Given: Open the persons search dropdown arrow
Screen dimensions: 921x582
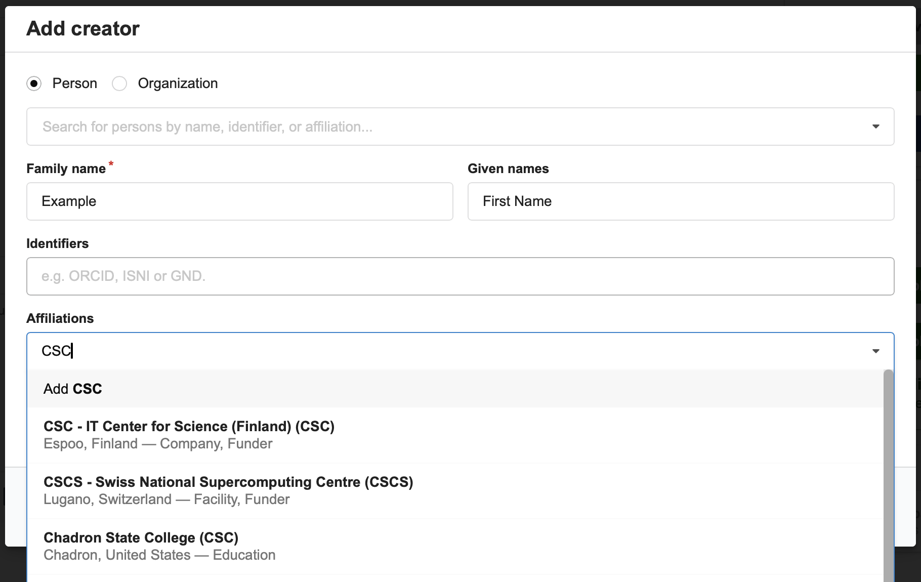Looking at the screenshot, I should pyautogui.click(x=876, y=127).
